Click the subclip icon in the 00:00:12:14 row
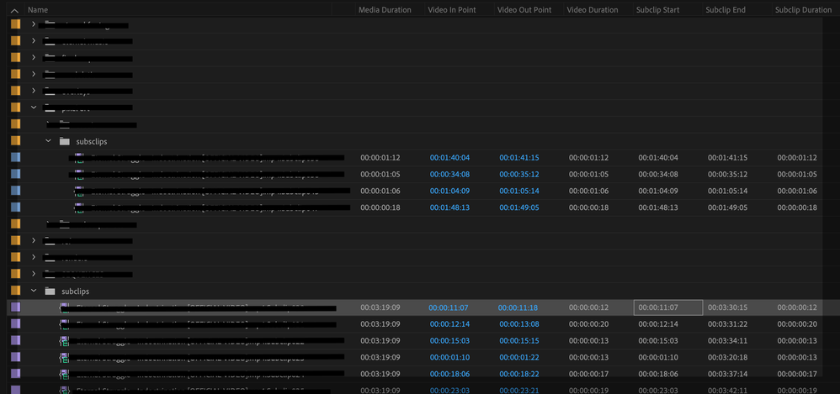 pyautogui.click(x=65, y=324)
